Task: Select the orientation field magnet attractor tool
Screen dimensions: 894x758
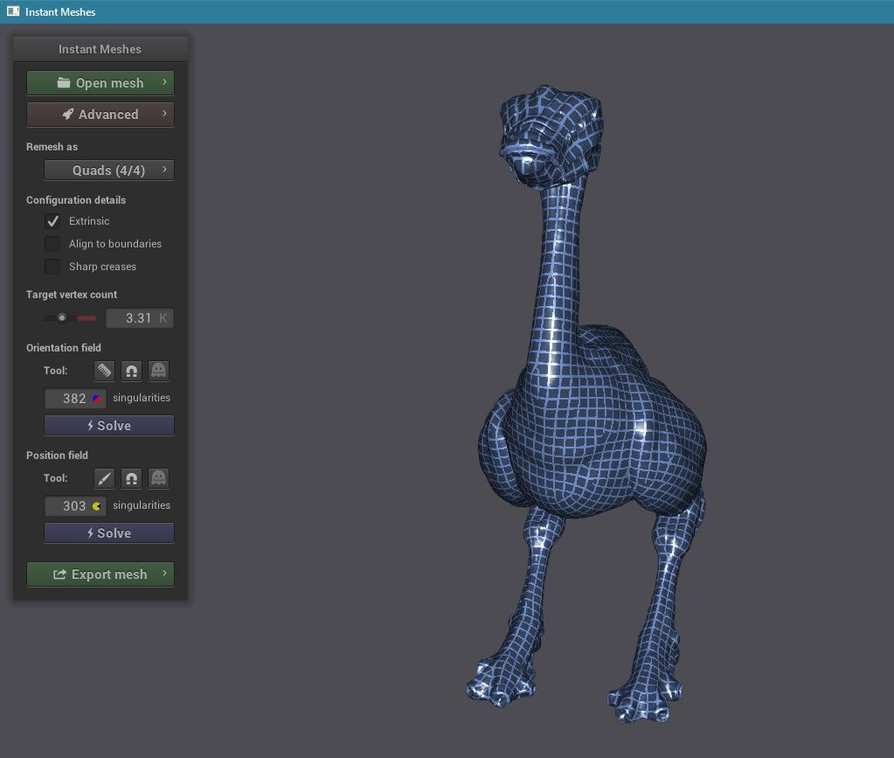Action: [x=132, y=371]
